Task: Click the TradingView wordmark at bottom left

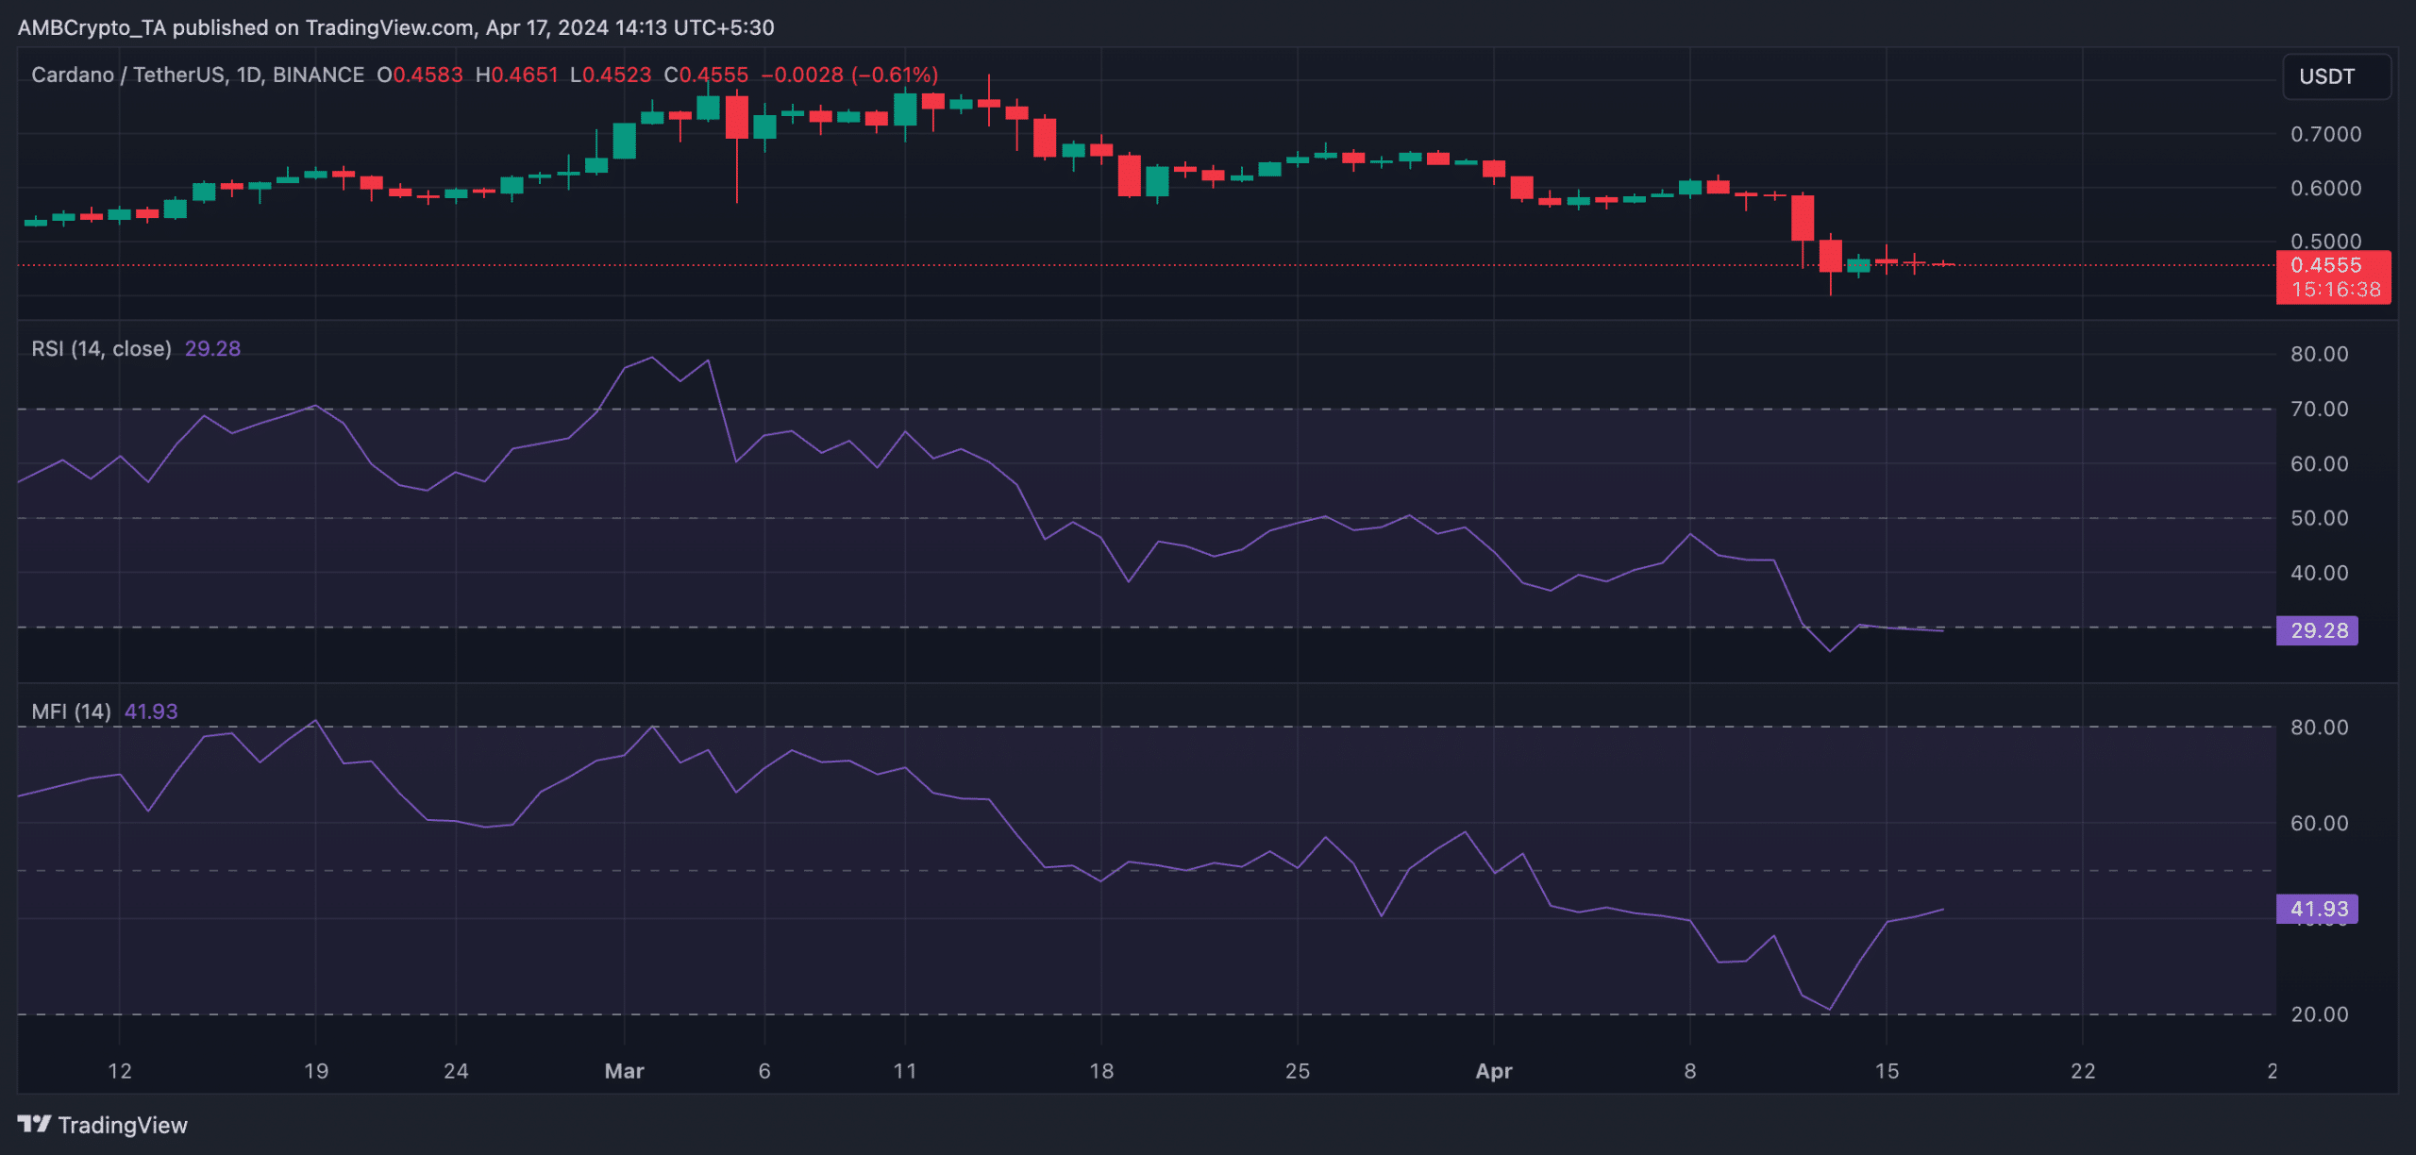Action: pyautogui.click(x=123, y=1125)
